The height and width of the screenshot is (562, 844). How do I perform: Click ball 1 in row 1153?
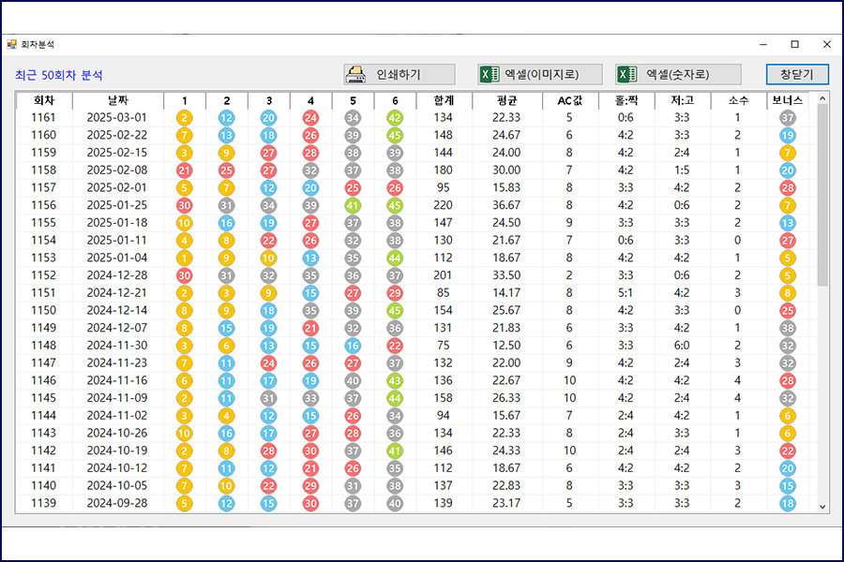184,259
